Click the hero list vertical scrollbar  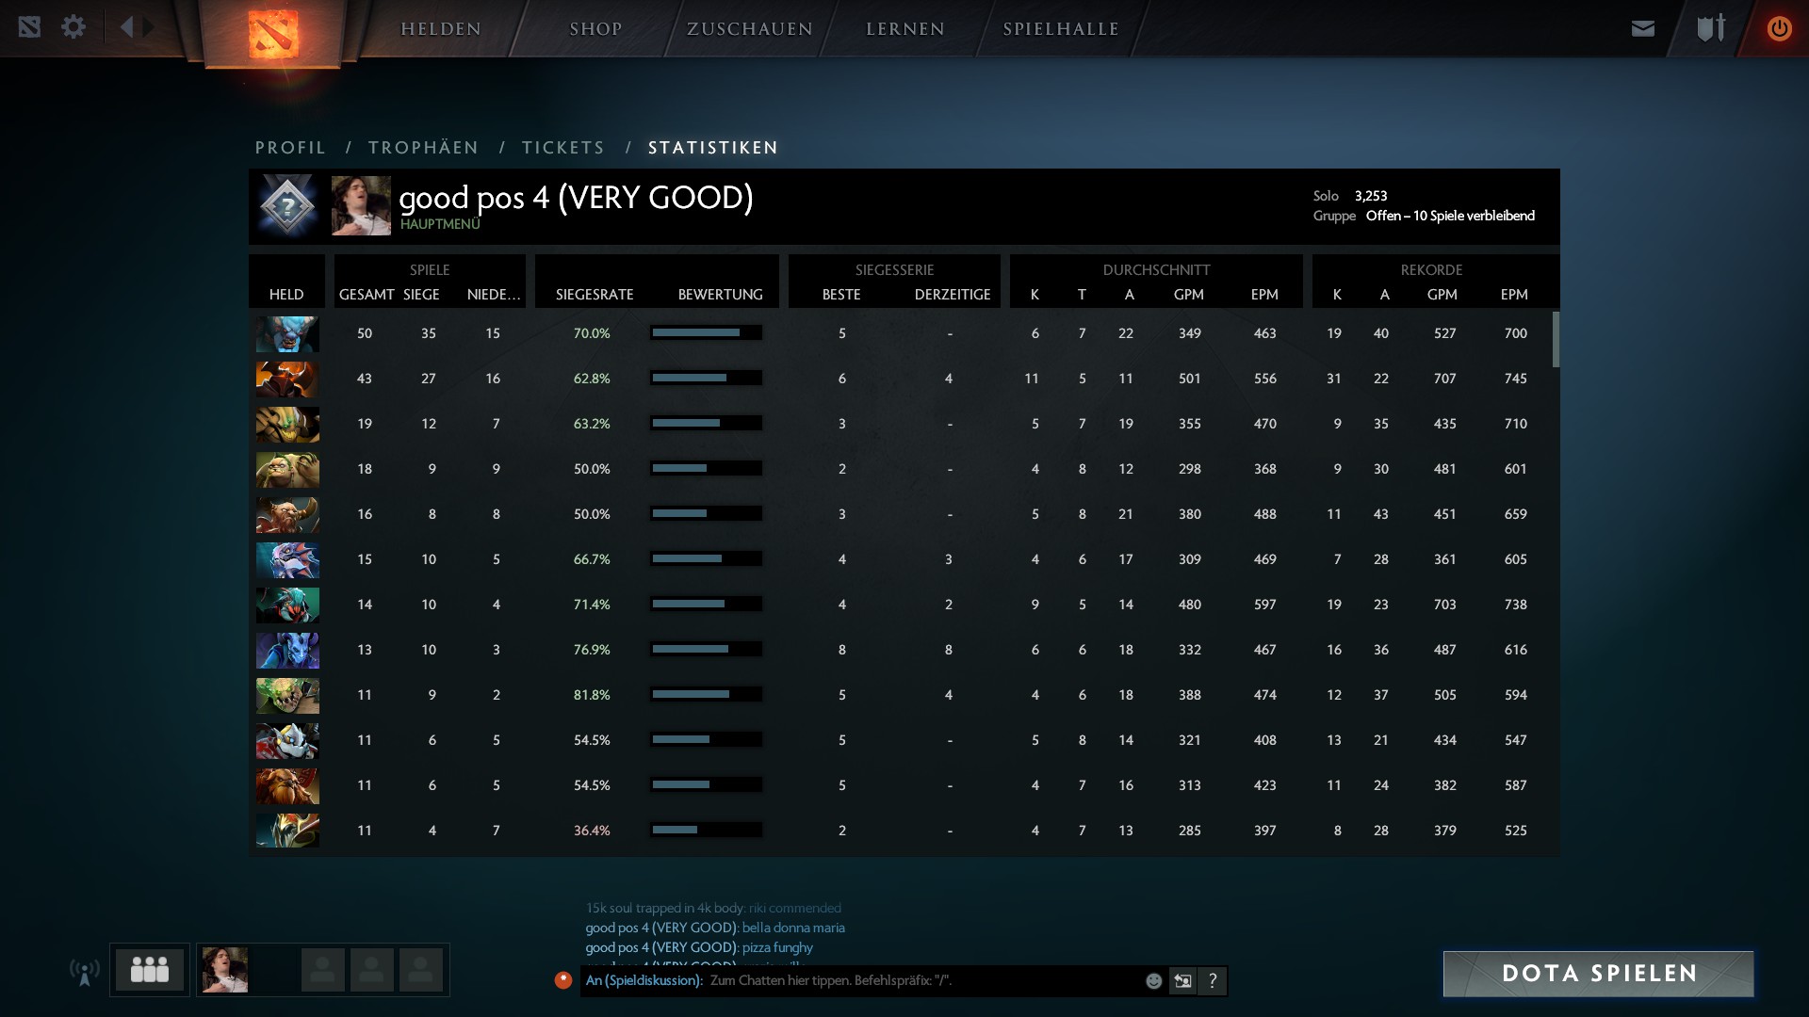pos(1556,339)
